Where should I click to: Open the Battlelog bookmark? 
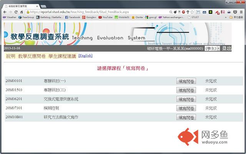[x=50, y=17]
